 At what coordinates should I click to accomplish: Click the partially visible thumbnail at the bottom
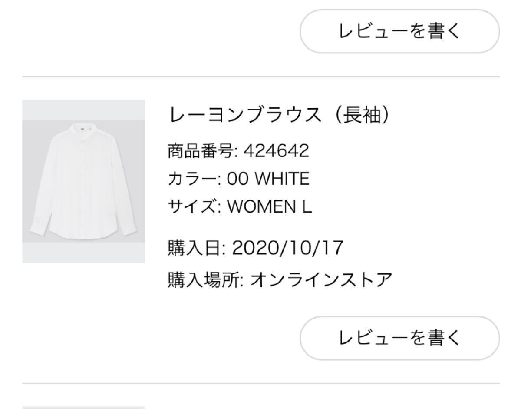pos(83,407)
